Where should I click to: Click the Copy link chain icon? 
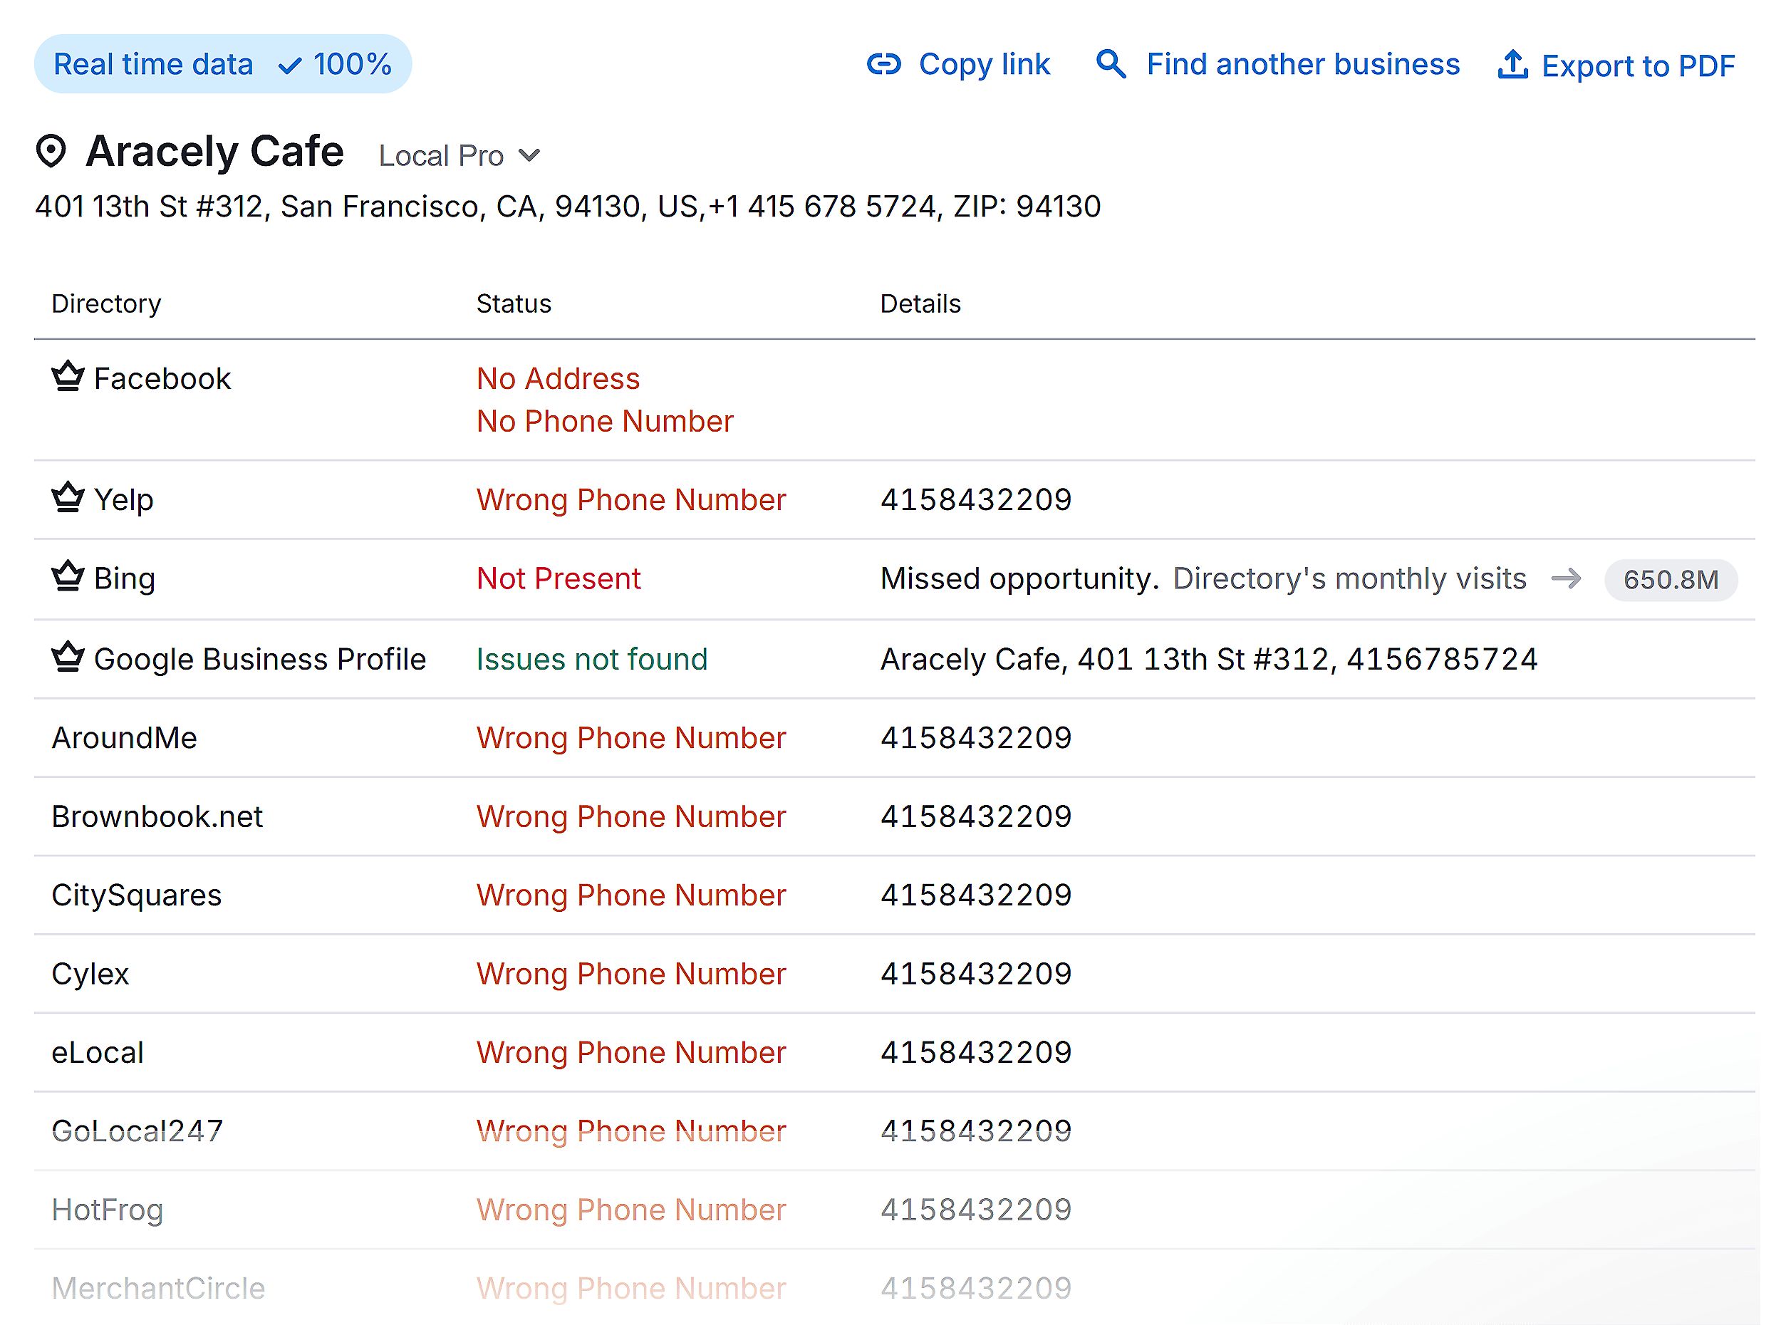pyautogui.click(x=883, y=64)
